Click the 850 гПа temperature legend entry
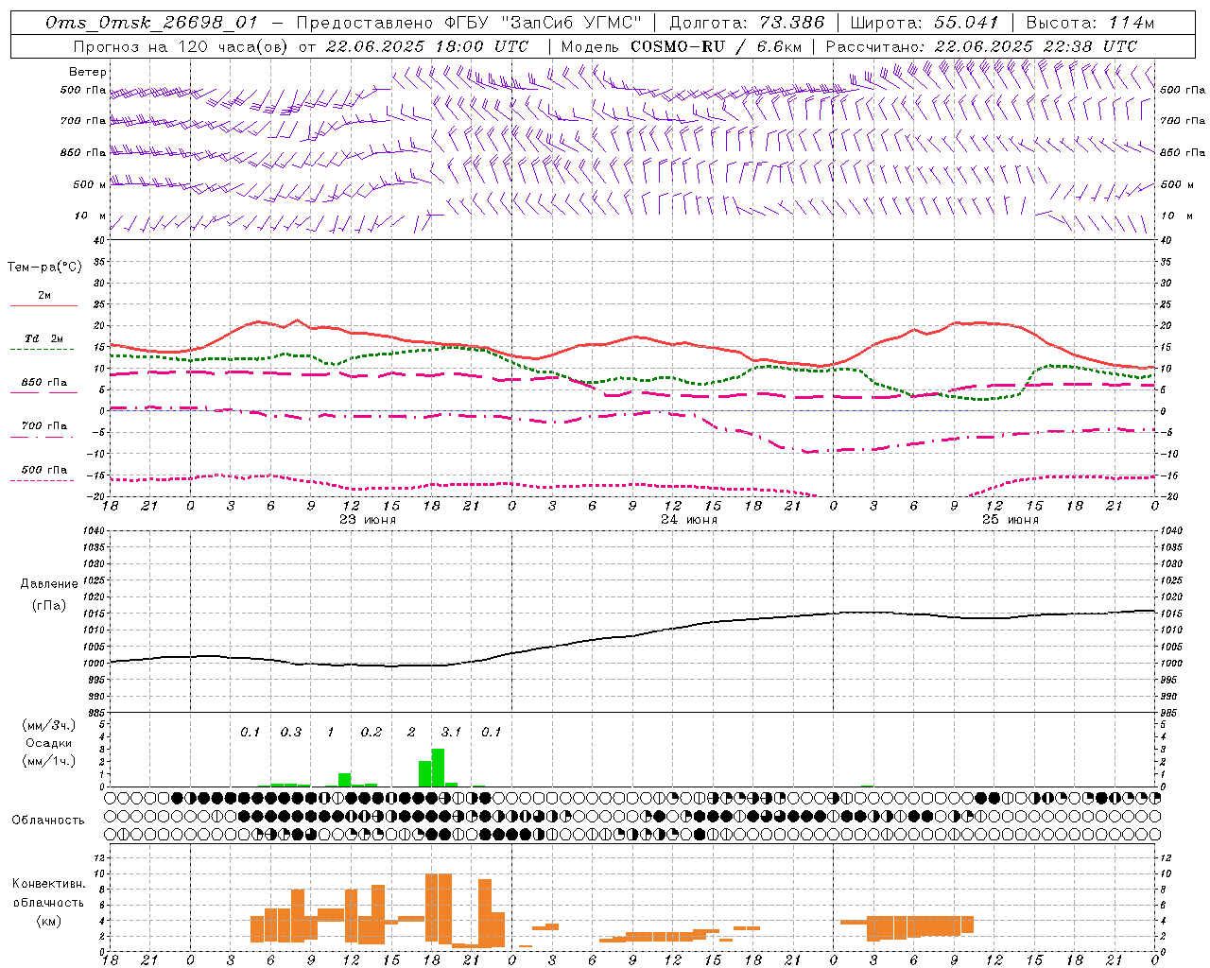The width and height of the screenshot is (1210, 968). click(44, 383)
